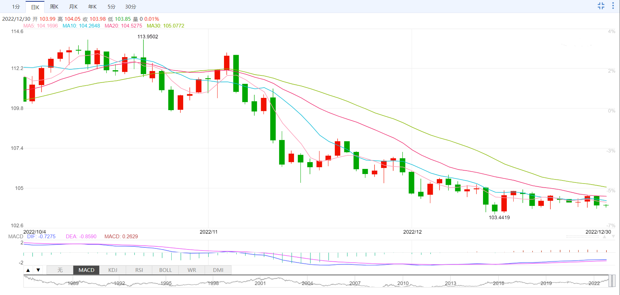Click the 2022/12/30 end date axis label
This screenshot has height=295, width=620.
coord(598,232)
